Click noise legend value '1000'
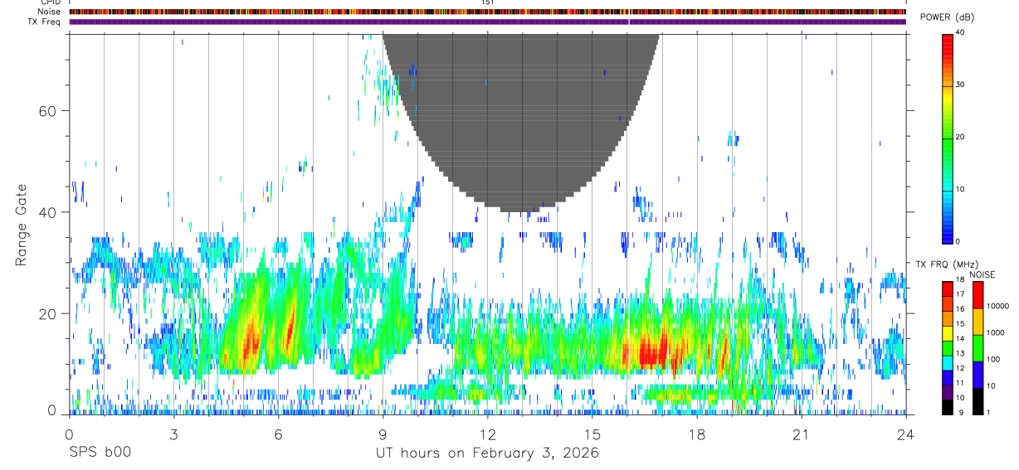The image size is (1019, 470). pyautogui.click(x=995, y=332)
